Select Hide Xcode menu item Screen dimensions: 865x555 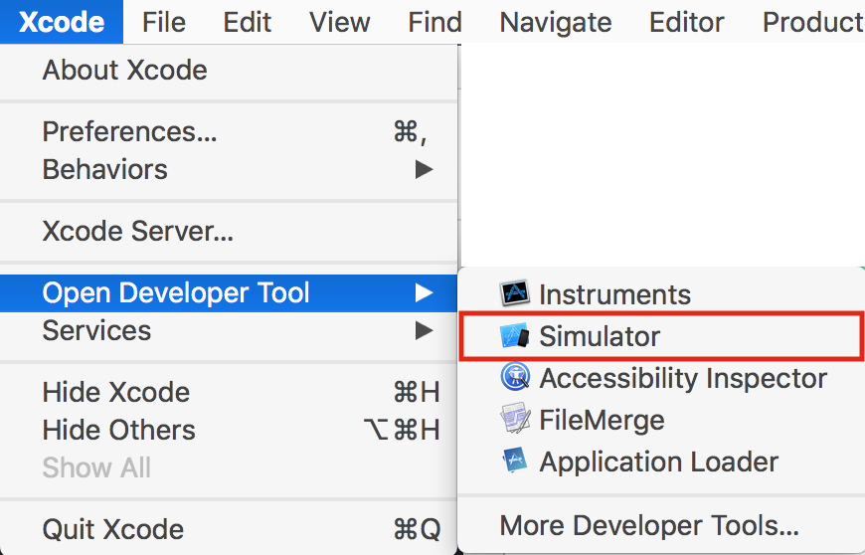coord(115,392)
